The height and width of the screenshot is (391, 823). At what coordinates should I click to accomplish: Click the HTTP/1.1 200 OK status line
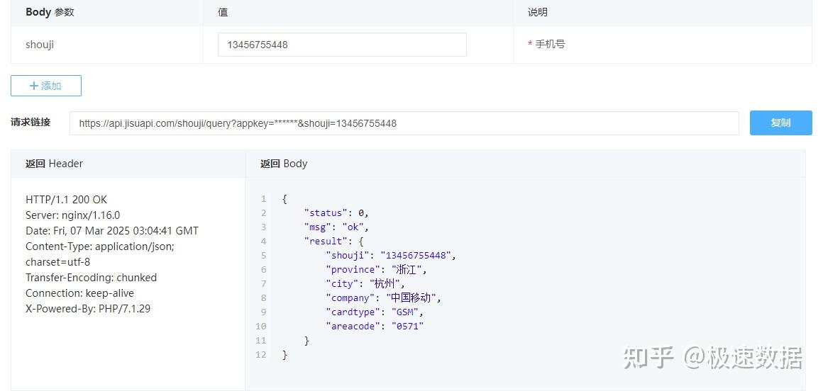click(67, 200)
